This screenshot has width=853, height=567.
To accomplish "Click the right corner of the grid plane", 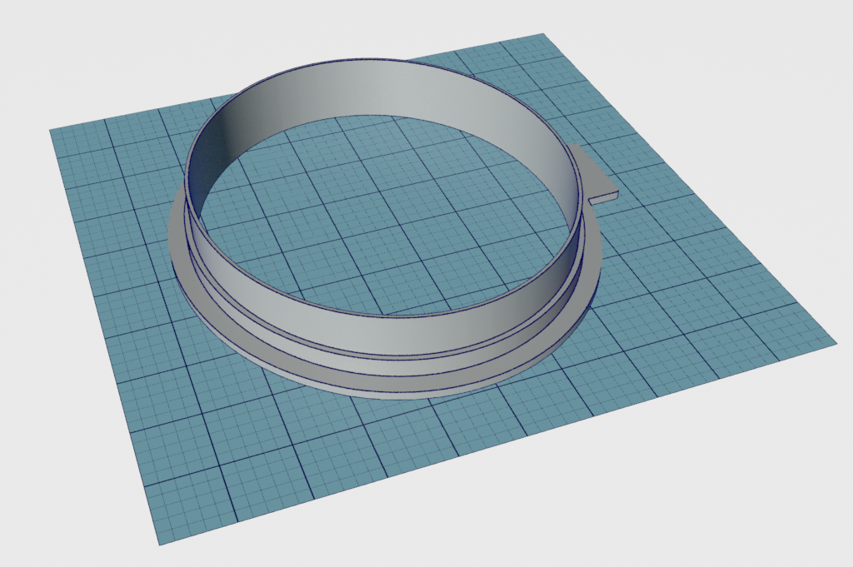I will coord(832,341).
